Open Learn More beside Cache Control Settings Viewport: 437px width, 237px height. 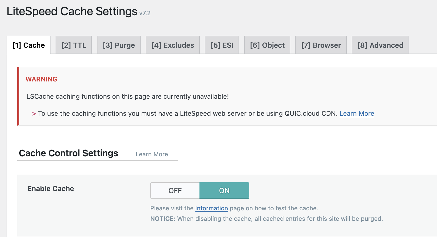(x=152, y=154)
